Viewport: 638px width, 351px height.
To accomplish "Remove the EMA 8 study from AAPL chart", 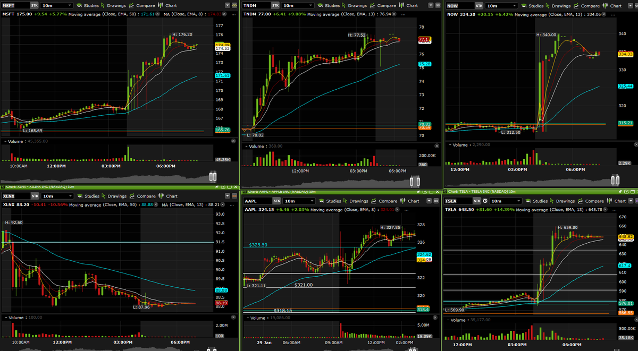I will [x=397, y=210].
